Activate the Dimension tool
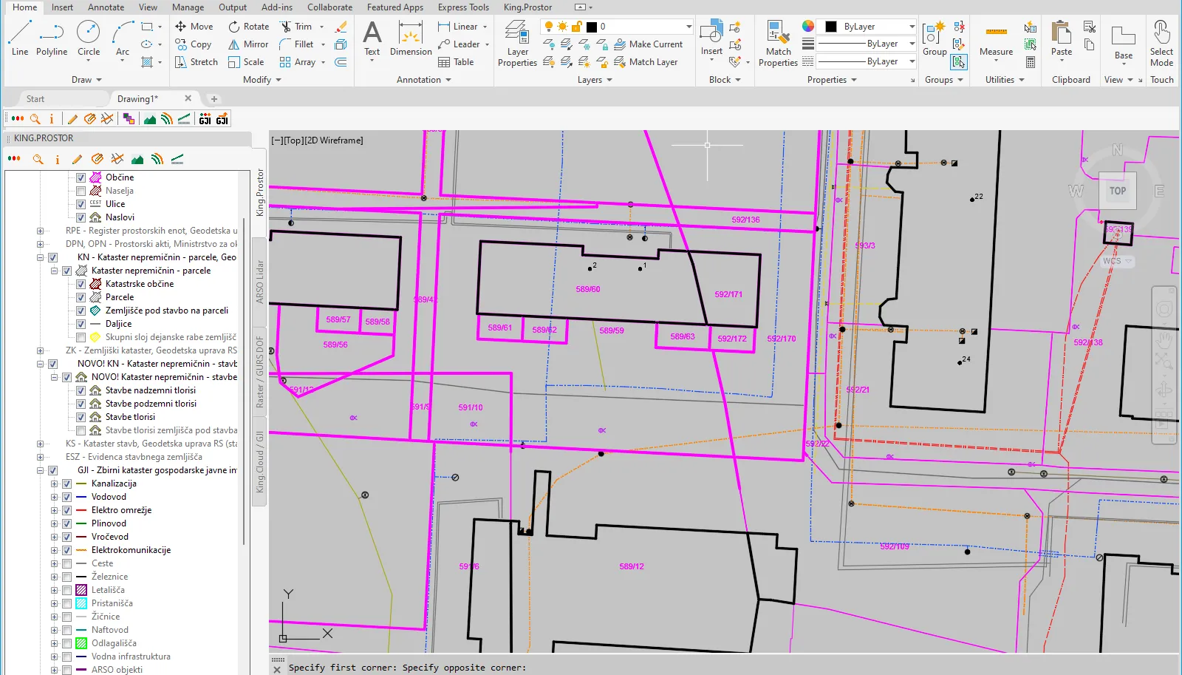The image size is (1182, 675). [411, 38]
